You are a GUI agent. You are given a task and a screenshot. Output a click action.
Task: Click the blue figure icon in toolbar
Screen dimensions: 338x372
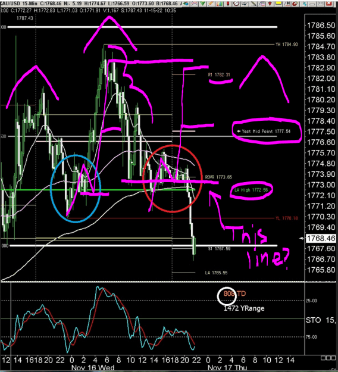304,4
